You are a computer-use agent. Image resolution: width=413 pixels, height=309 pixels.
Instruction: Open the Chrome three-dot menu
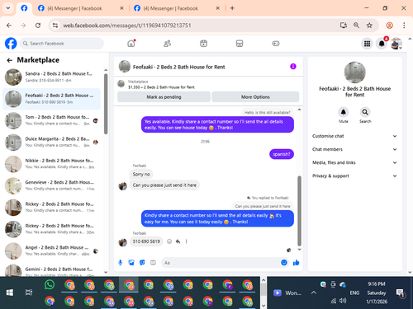coord(404,26)
